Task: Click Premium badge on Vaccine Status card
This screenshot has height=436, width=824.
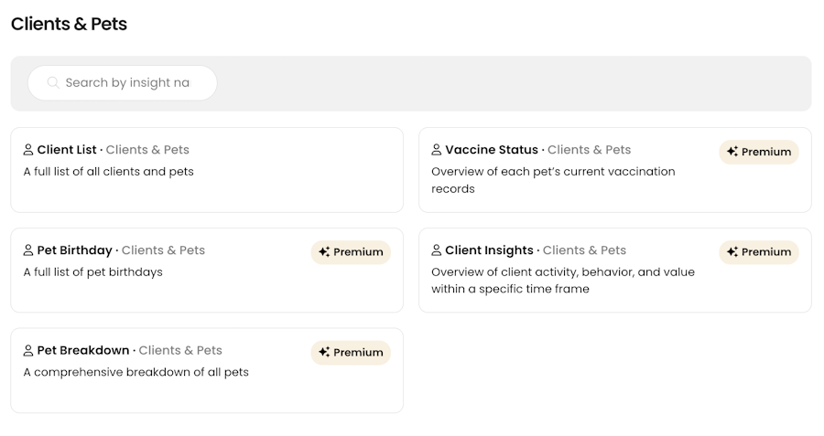Action: pos(759,152)
